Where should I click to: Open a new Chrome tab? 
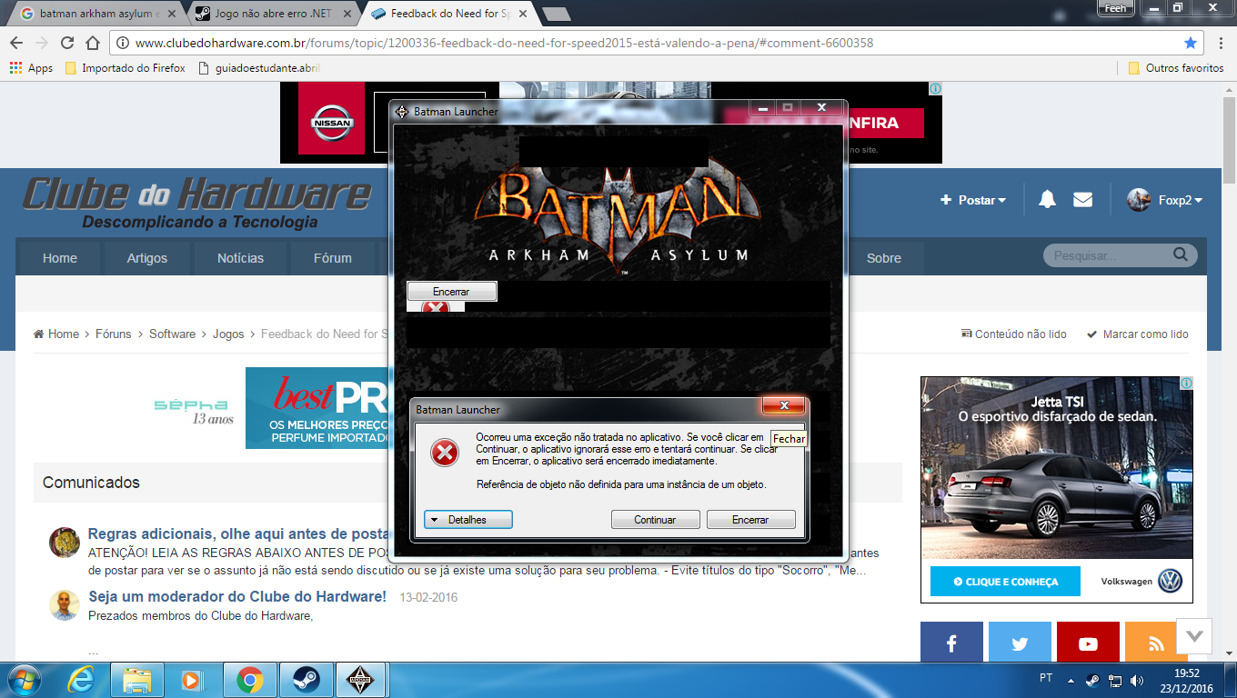[556, 14]
